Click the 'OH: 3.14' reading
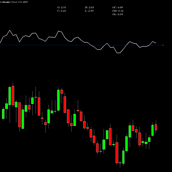Viewport: 172px width, 172px height. click(118, 11)
